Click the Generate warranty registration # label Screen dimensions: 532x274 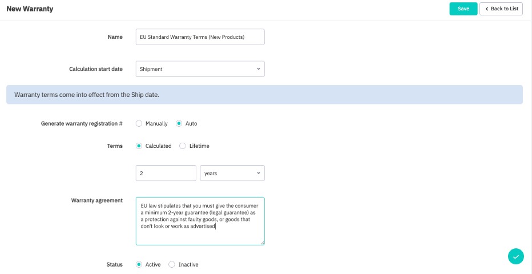[82, 123]
